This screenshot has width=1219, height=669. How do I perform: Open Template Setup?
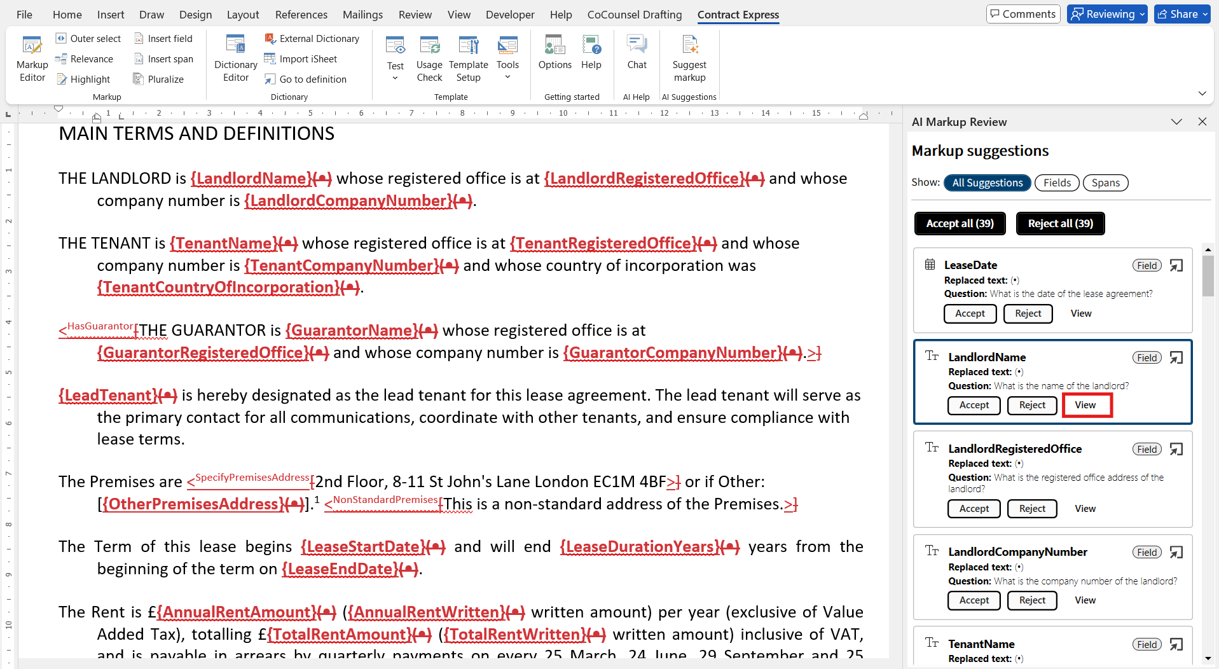(468, 59)
